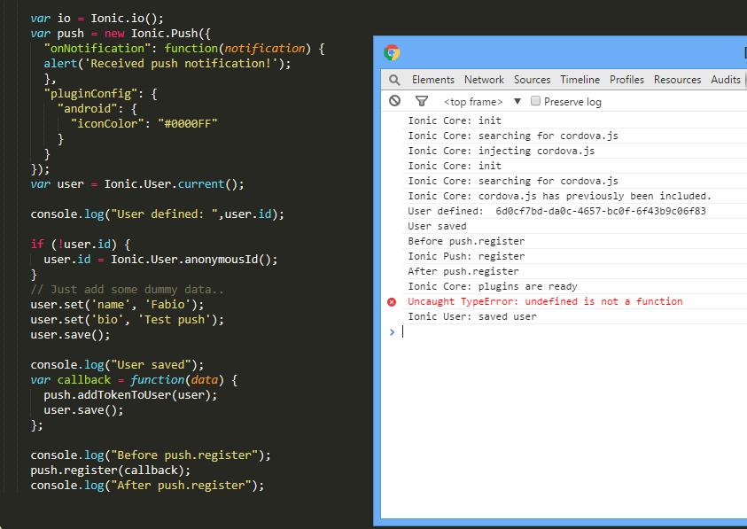747x529 pixels.
Task: Click the "#0000FF" iconColor value in the editor
Action: tap(188, 124)
